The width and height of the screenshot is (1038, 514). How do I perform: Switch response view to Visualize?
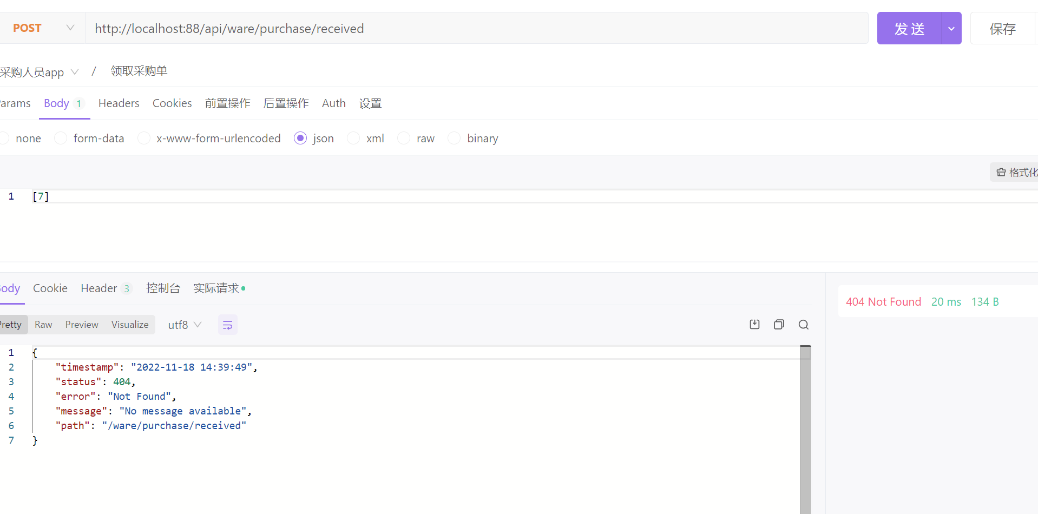[x=130, y=325]
